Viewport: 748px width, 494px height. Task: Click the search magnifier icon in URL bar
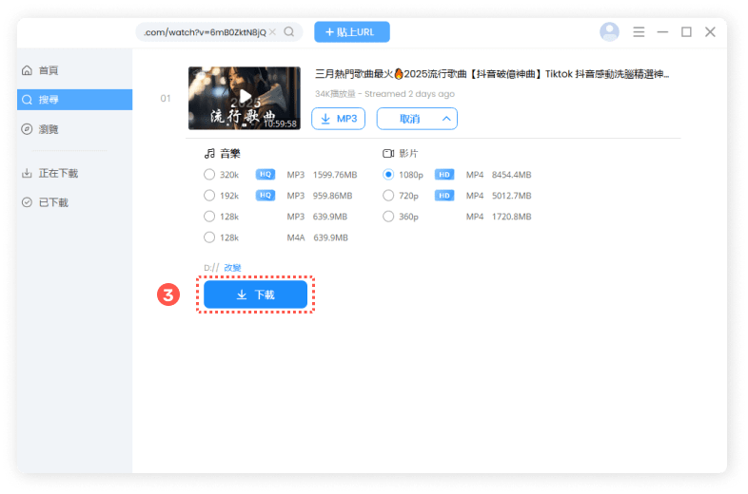(x=288, y=32)
